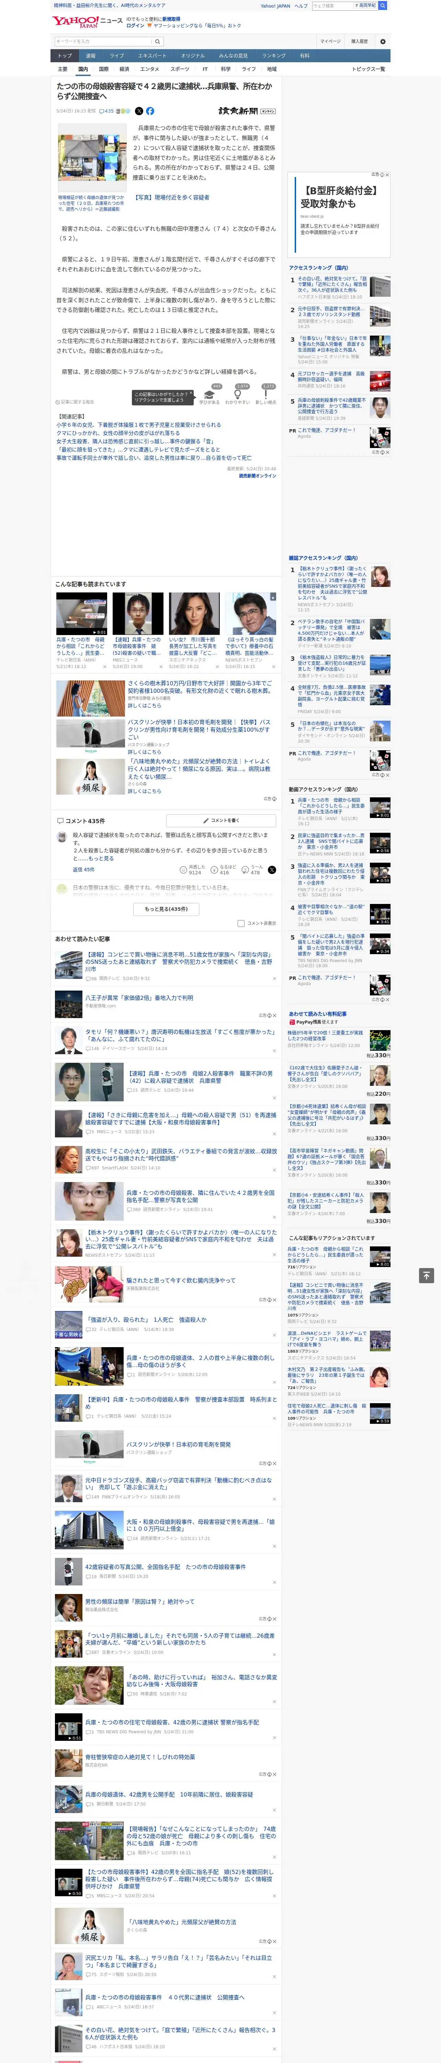The height and width of the screenshot is (2063, 441).
Task: Open the エキスパート navigation tab
Action: click(152, 56)
